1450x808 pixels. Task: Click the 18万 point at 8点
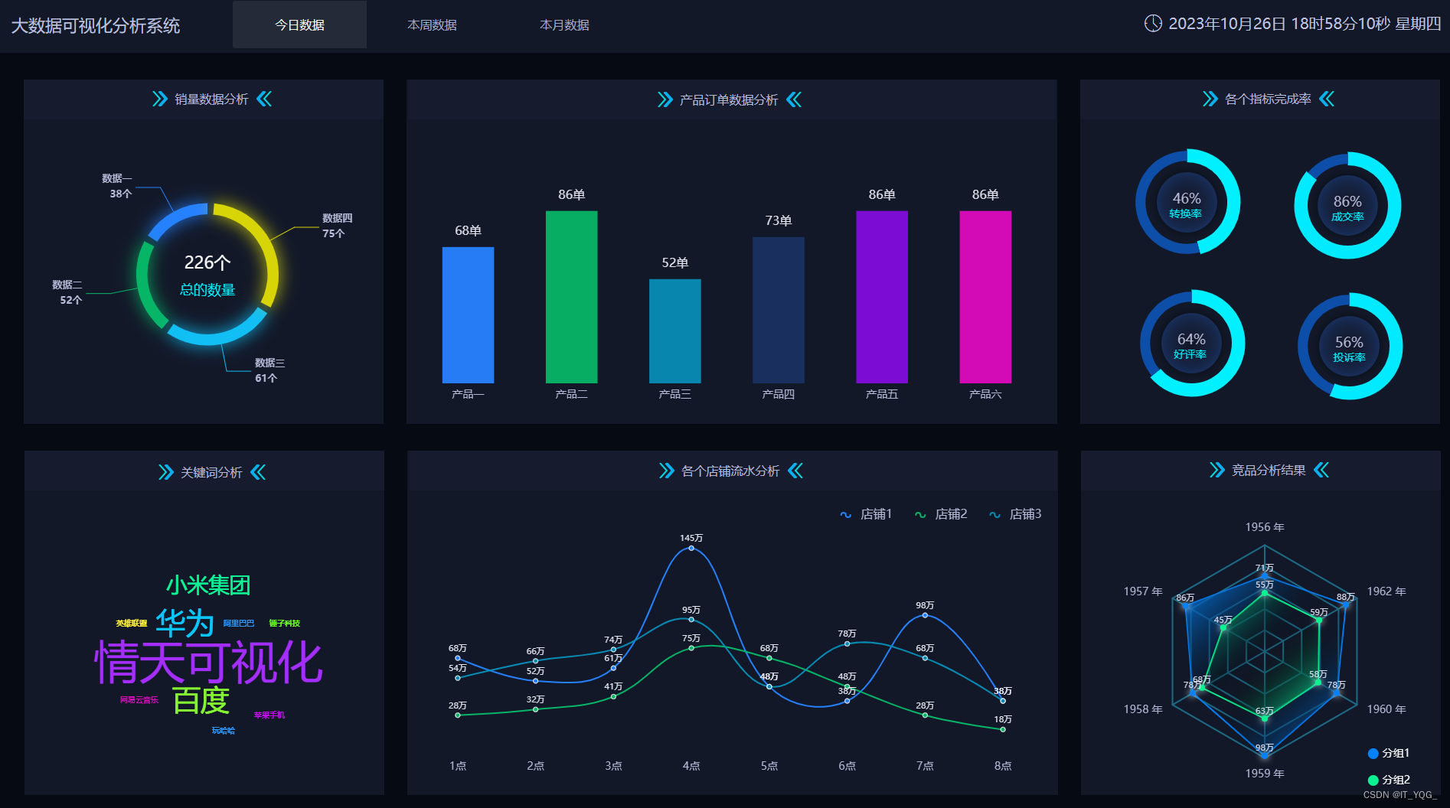tap(1003, 729)
